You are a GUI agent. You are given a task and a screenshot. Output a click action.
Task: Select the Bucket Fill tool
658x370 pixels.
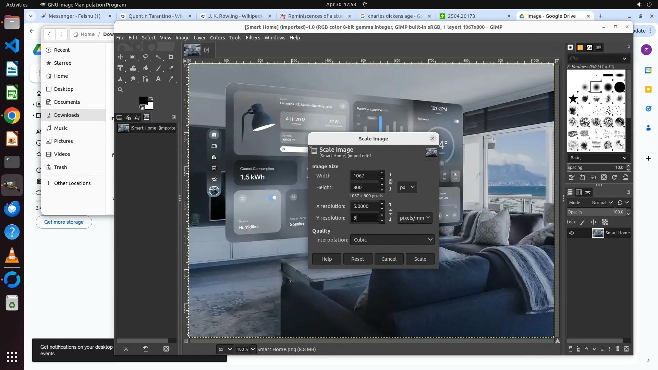pyautogui.click(x=146, y=68)
